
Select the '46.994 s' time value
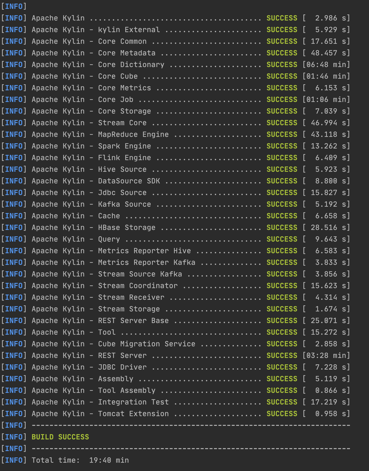[328, 123]
